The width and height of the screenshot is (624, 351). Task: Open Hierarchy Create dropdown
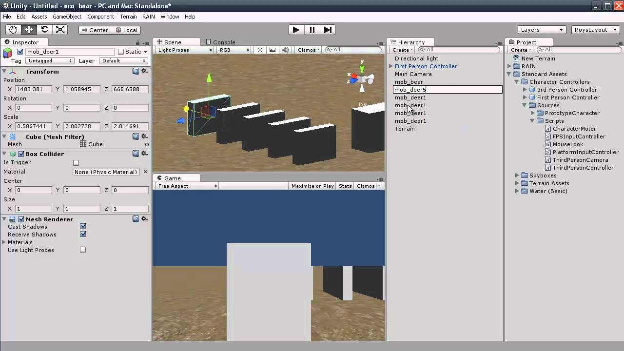403,50
